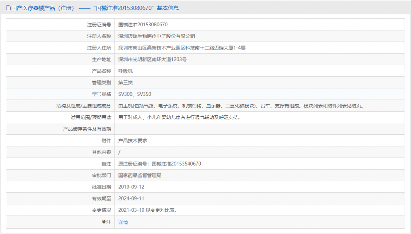Click the 附件 label cell
Viewport: 411px width, 234px height.
pos(60,141)
